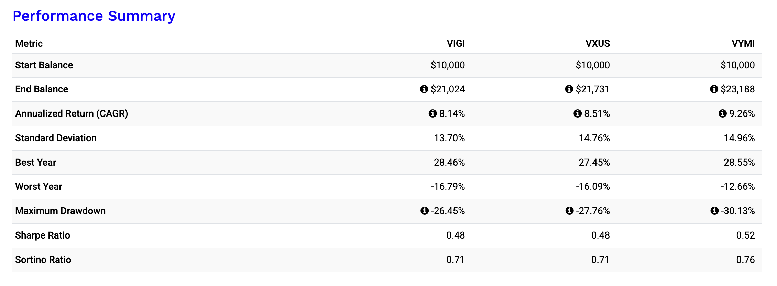Open info icon next to VYMI CAGR 9.26%
The height and width of the screenshot is (286, 777).
tap(723, 113)
